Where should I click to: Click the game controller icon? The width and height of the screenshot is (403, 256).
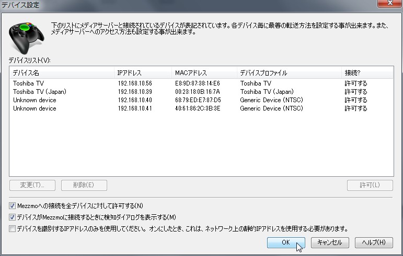coord(27,38)
